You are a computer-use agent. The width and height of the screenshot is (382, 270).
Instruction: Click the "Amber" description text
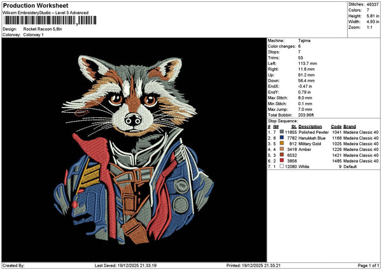pyautogui.click(x=305, y=150)
